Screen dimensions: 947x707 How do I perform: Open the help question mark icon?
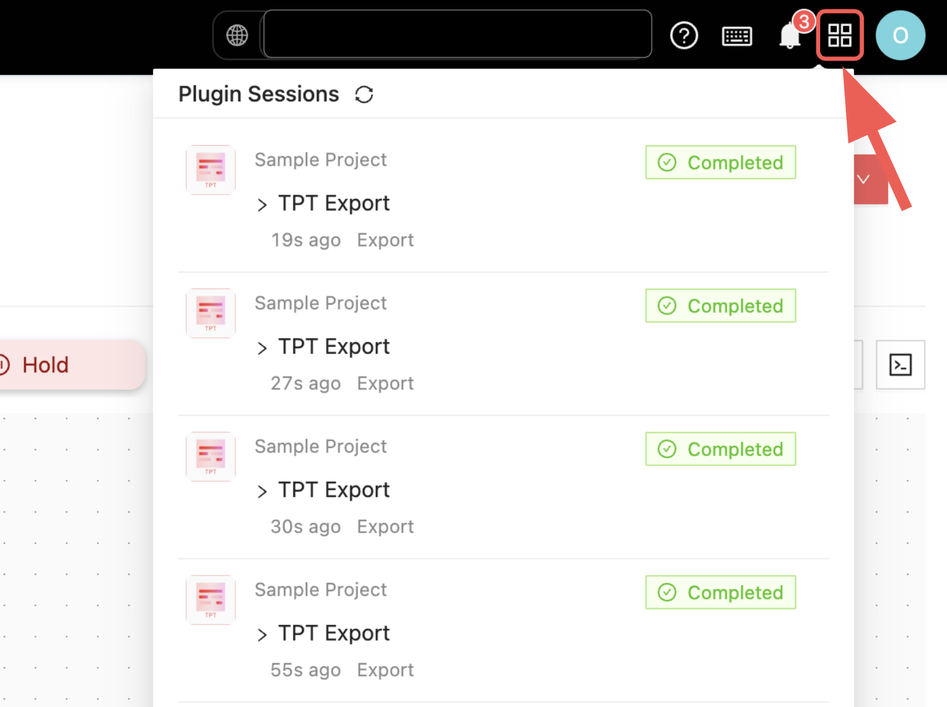(684, 36)
